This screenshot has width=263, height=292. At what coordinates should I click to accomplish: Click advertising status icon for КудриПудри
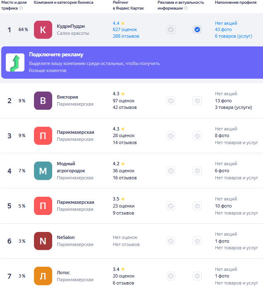pyautogui.click(x=171, y=29)
